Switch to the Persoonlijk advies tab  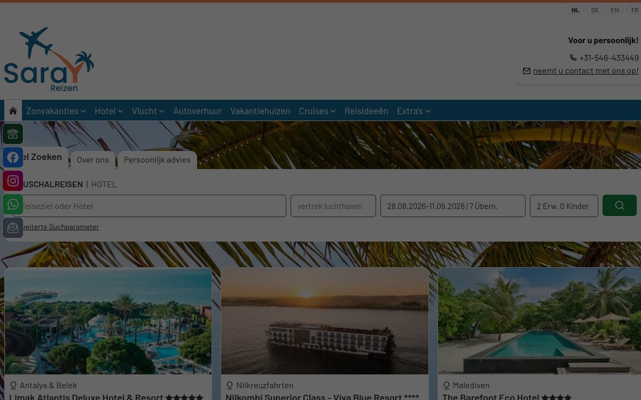[x=157, y=159]
